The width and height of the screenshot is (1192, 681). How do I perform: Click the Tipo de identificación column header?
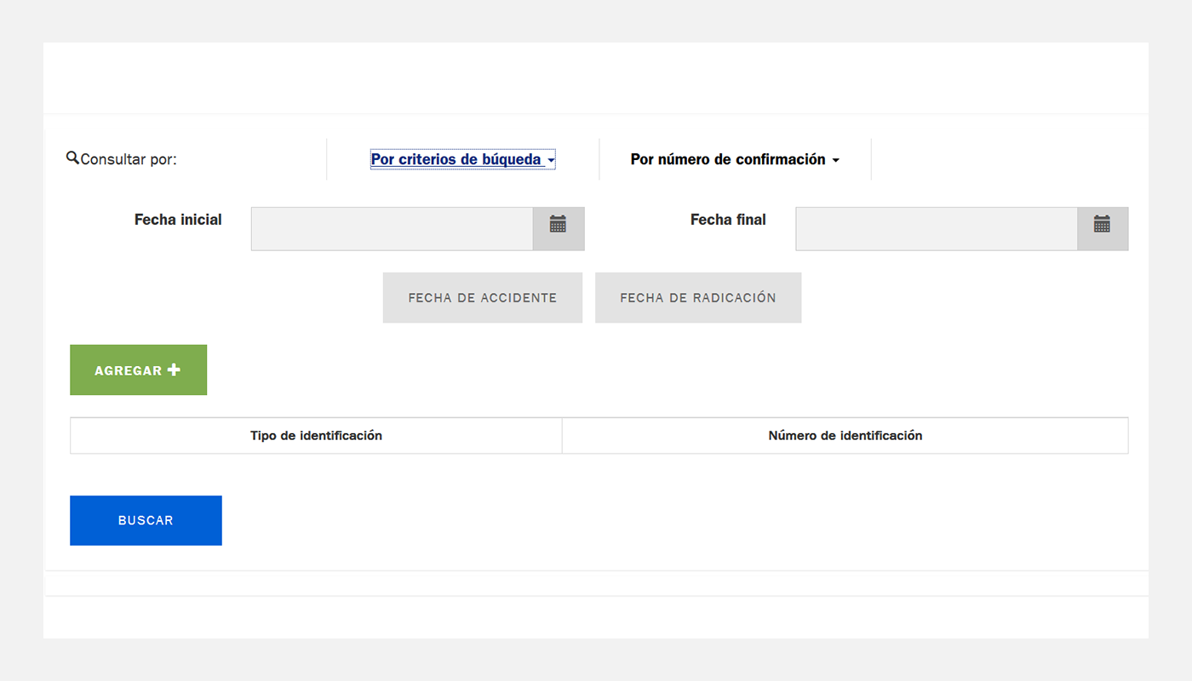click(x=316, y=436)
